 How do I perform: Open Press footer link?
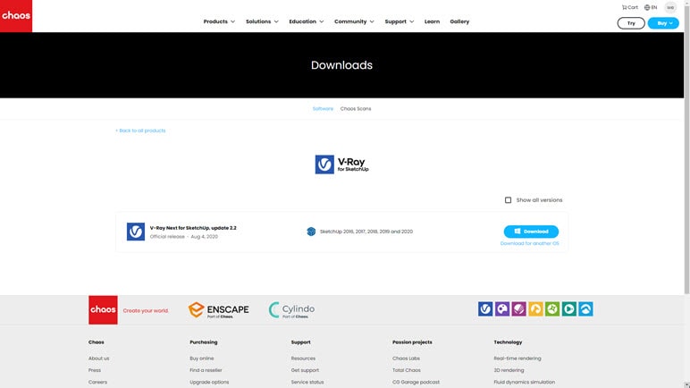click(95, 370)
